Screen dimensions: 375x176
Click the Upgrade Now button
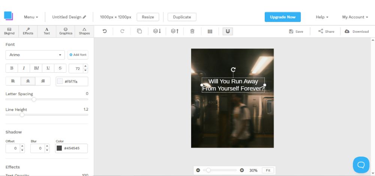point(283,17)
